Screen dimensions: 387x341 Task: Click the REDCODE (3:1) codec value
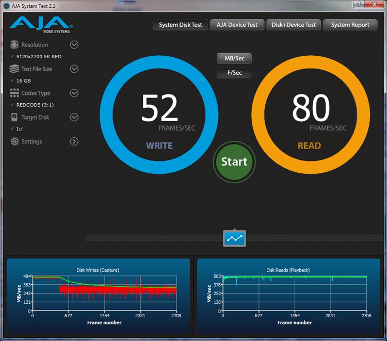point(35,105)
